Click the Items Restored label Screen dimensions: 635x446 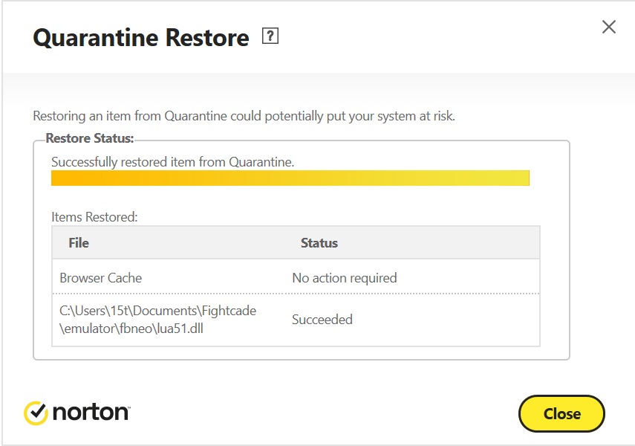coord(95,217)
